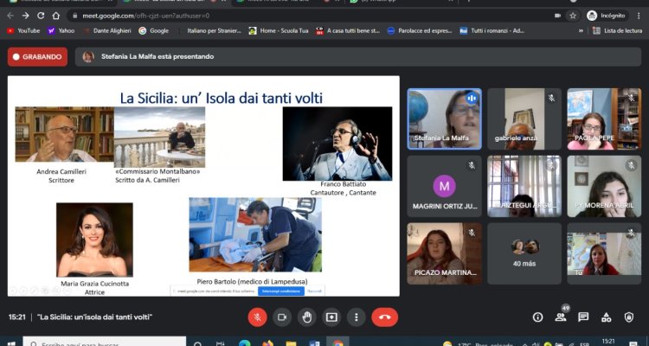Open the Activities panel icon

(606, 317)
